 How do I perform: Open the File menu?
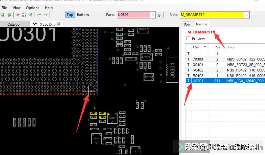(x=4, y=8)
